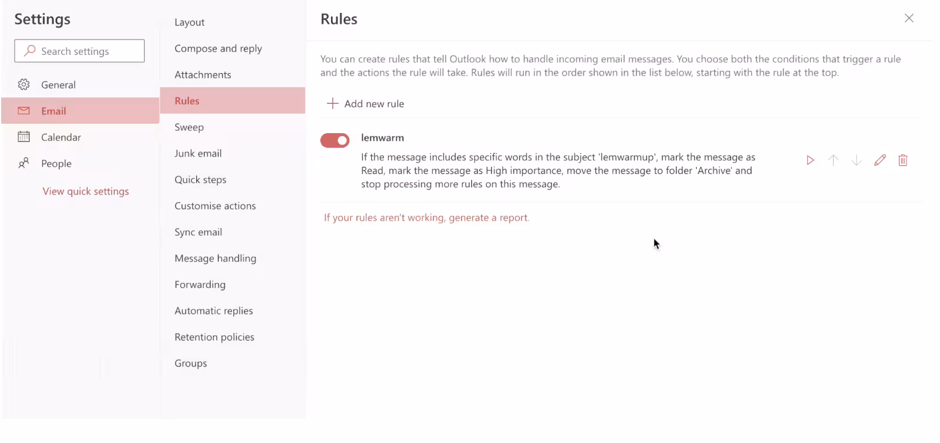940x443 pixels.
Task: Click the Calendar icon in sidebar
Action: 24,137
